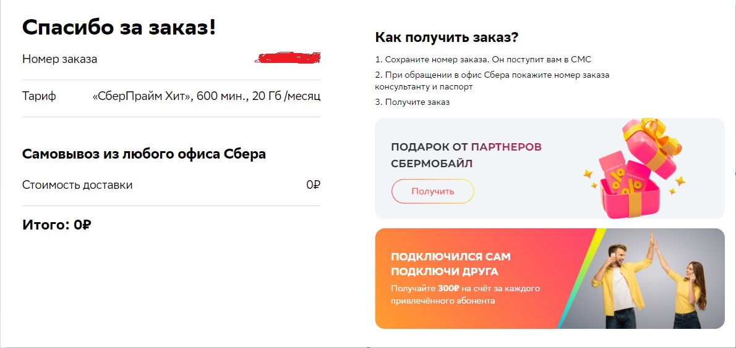Click the Тариф label
The width and height of the screenshot is (736, 348).
39,96
